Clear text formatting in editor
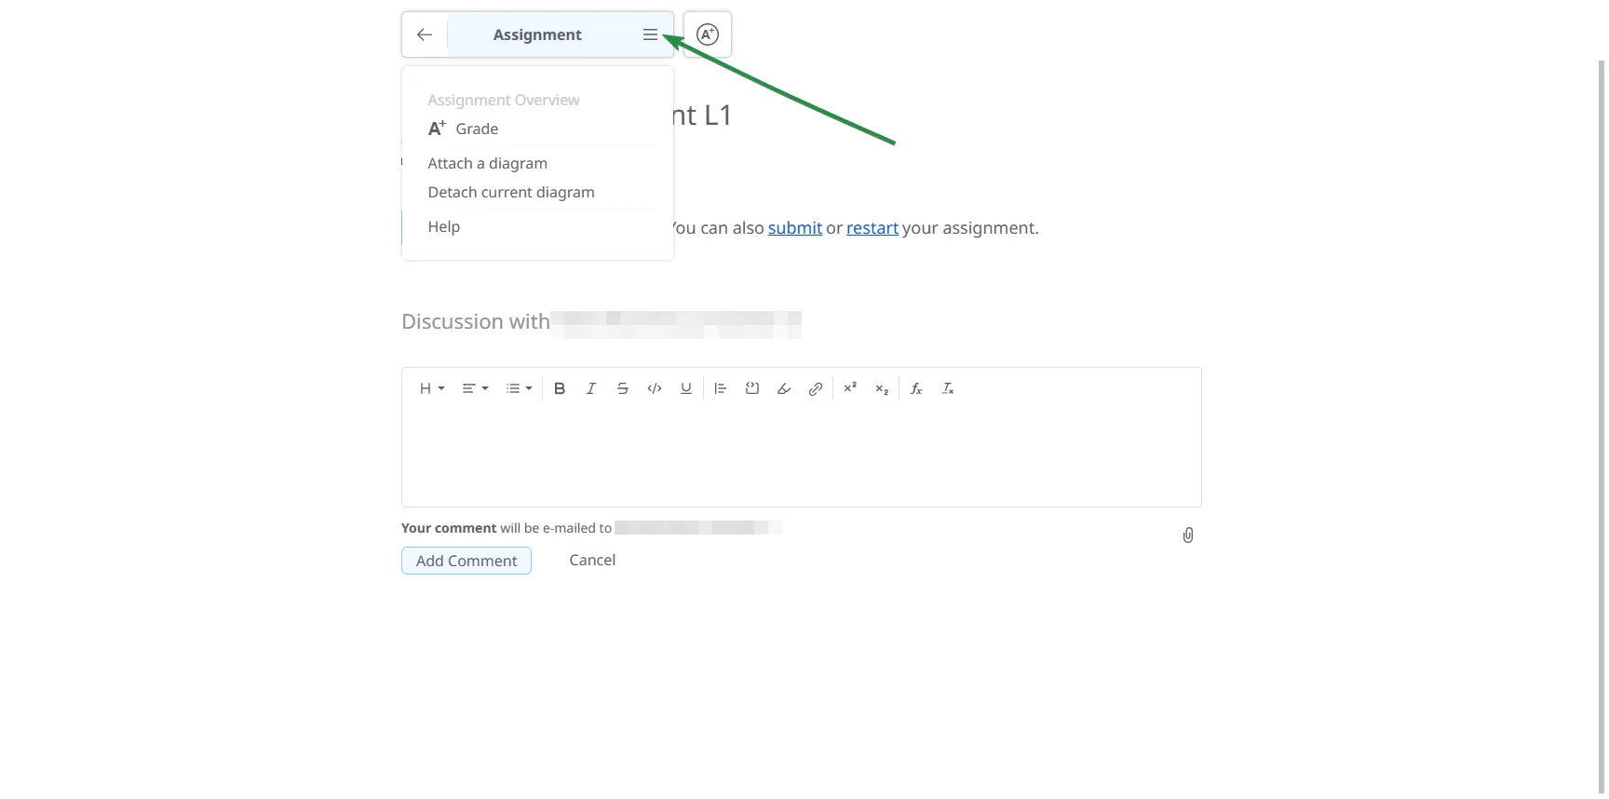Viewport: 1609px width, 799px height. tap(948, 389)
